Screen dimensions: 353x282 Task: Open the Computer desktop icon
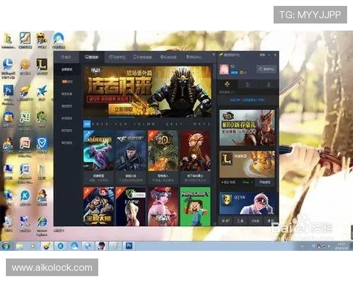click(x=8, y=171)
